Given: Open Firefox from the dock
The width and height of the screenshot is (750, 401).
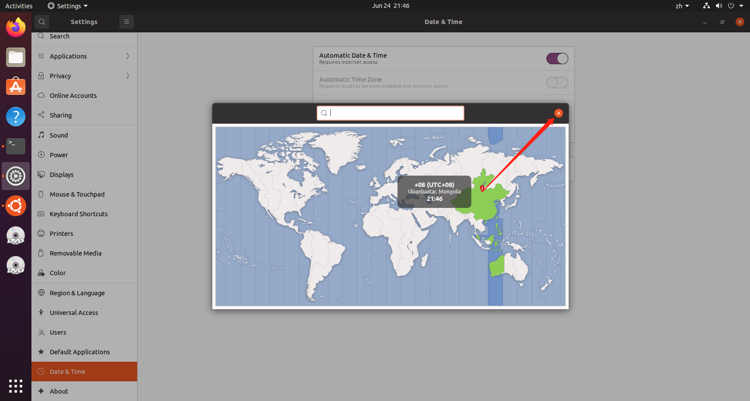Looking at the screenshot, I should pos(16,28).
